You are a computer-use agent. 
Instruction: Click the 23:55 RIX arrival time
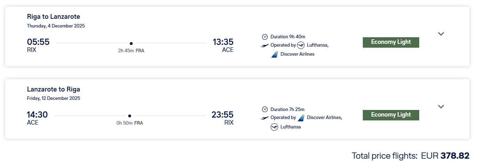click(222, 114)
